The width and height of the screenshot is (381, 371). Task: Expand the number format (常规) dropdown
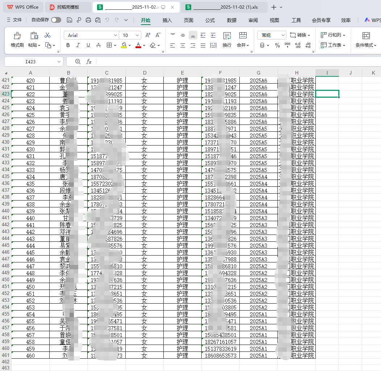(283, 35)
